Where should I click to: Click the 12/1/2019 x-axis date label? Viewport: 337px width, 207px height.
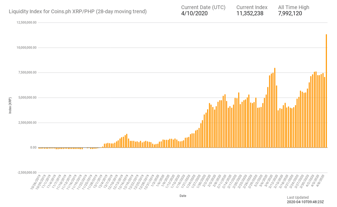click(98, 182)
